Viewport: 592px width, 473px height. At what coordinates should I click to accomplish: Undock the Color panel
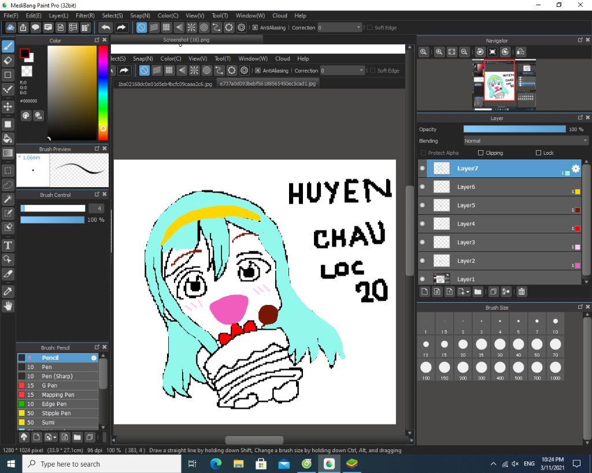coord(97,40)
